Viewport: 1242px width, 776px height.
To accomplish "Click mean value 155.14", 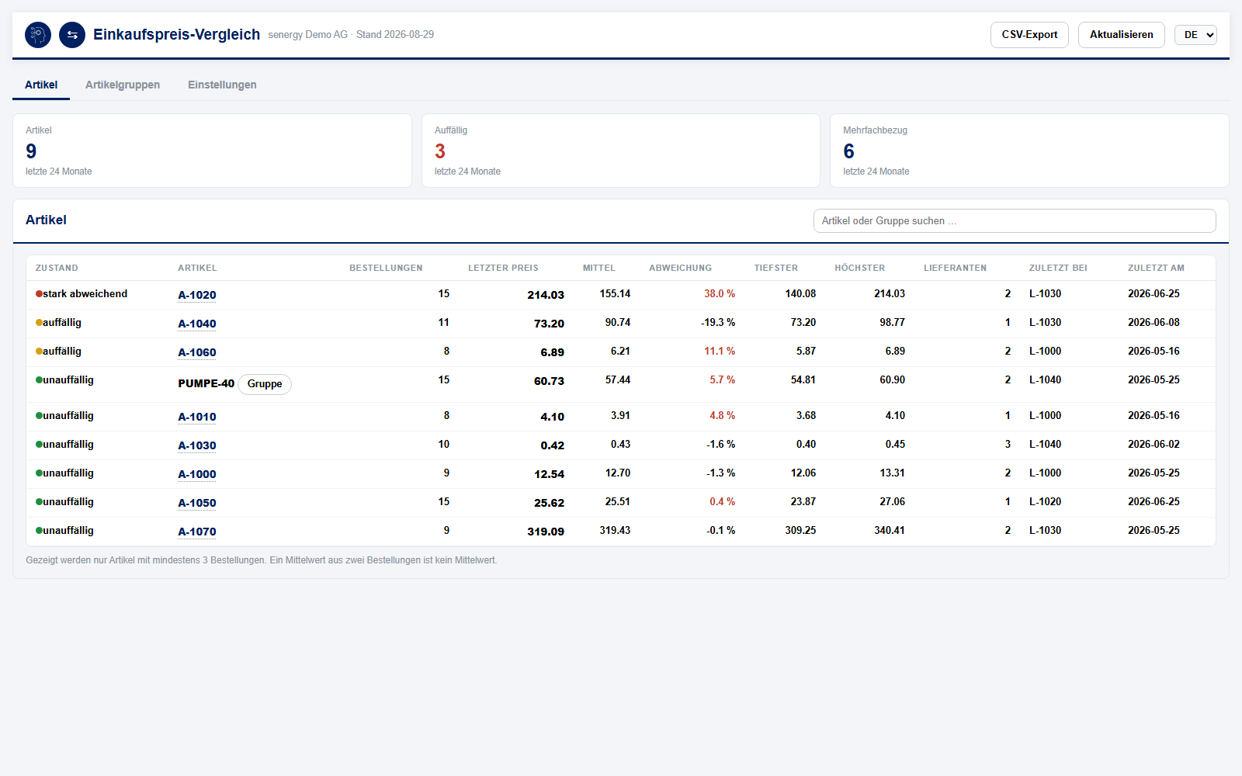I will point(615,294).
